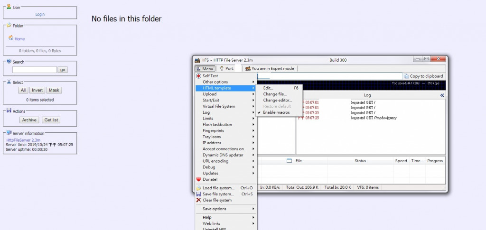Click the Speed column header
Image resolution: width=486 pixels, height=230 pixels.
tap(401, 161)
